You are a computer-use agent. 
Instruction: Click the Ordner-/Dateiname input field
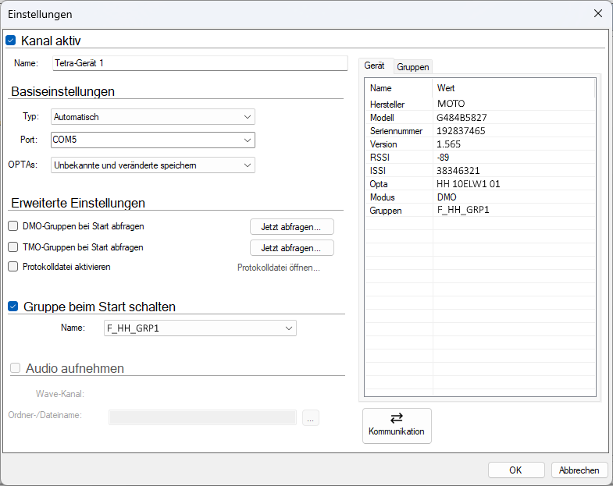[x=202, y=417]
